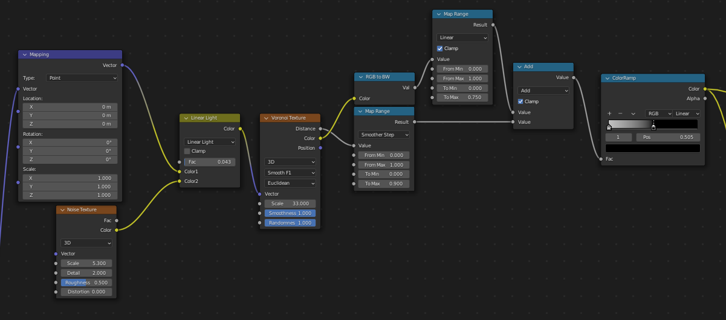Open the Smooth F1 feature dropdown

tap(290, 173)
